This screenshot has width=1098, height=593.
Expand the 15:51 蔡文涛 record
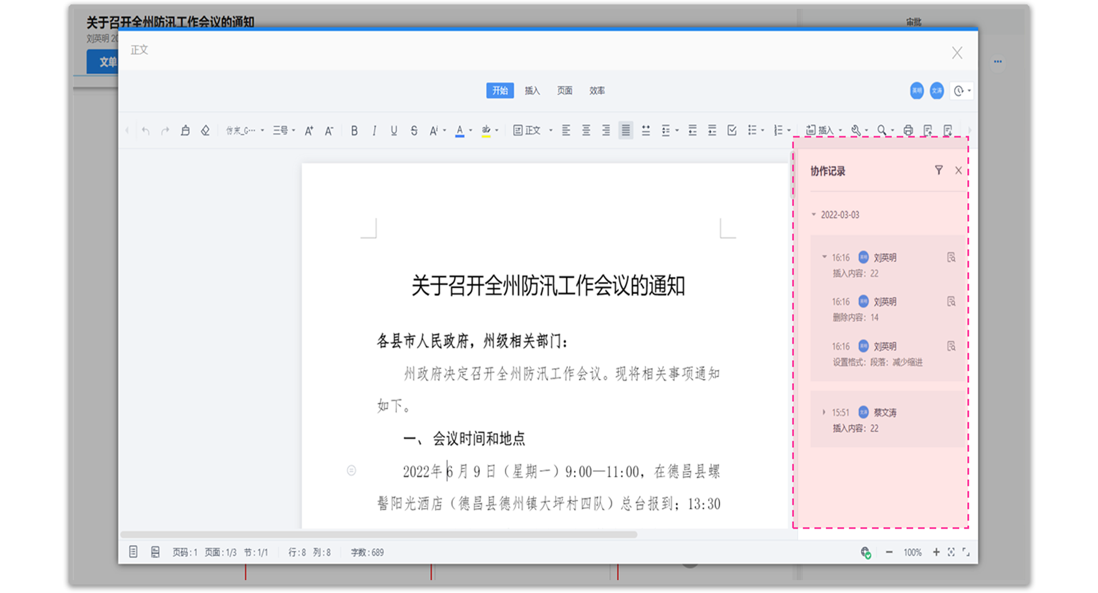coord(824,412)
